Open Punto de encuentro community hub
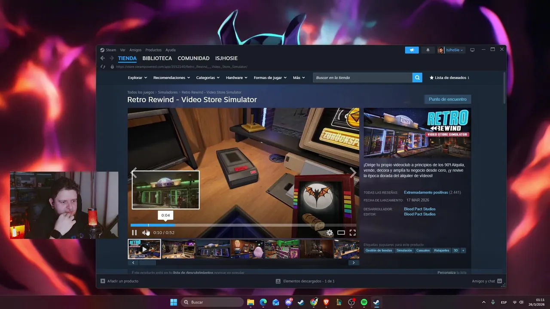 point(447,99)
